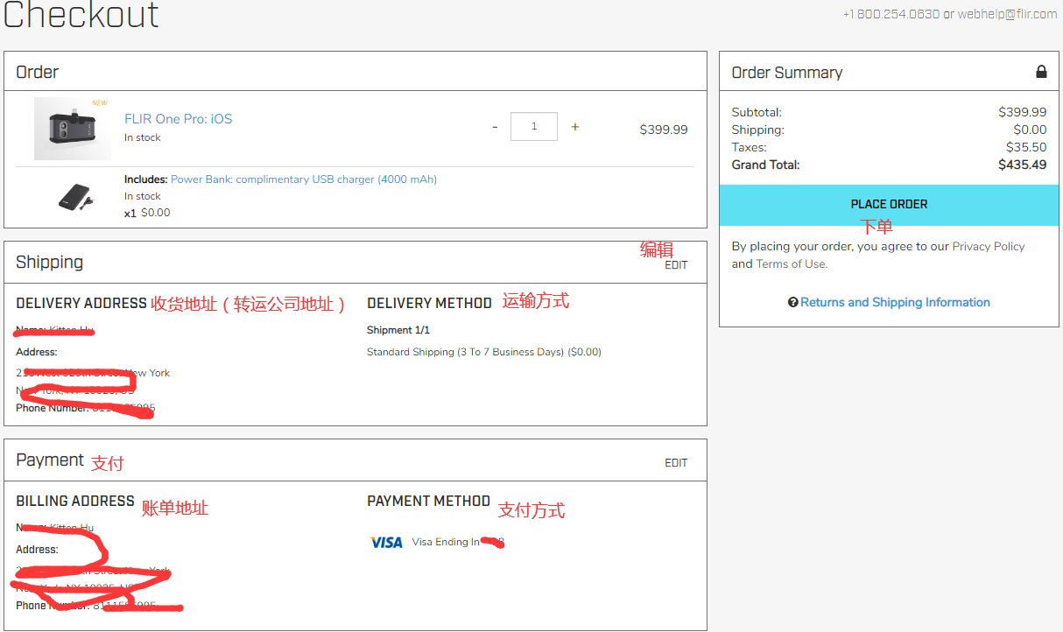Click the question mark icon beside Returns
The width and height of the screenshot is (1063, 632).
tap(792, 302)
